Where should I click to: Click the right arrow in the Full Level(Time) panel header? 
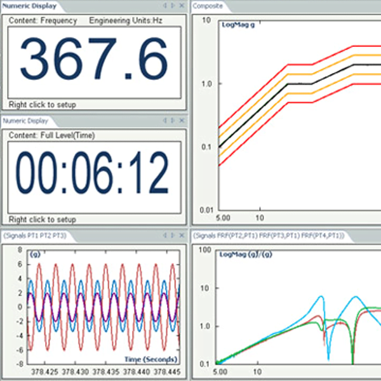coord(173,120)
